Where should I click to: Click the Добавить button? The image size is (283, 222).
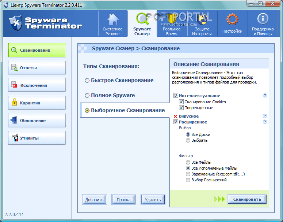(x=94, y=200)
